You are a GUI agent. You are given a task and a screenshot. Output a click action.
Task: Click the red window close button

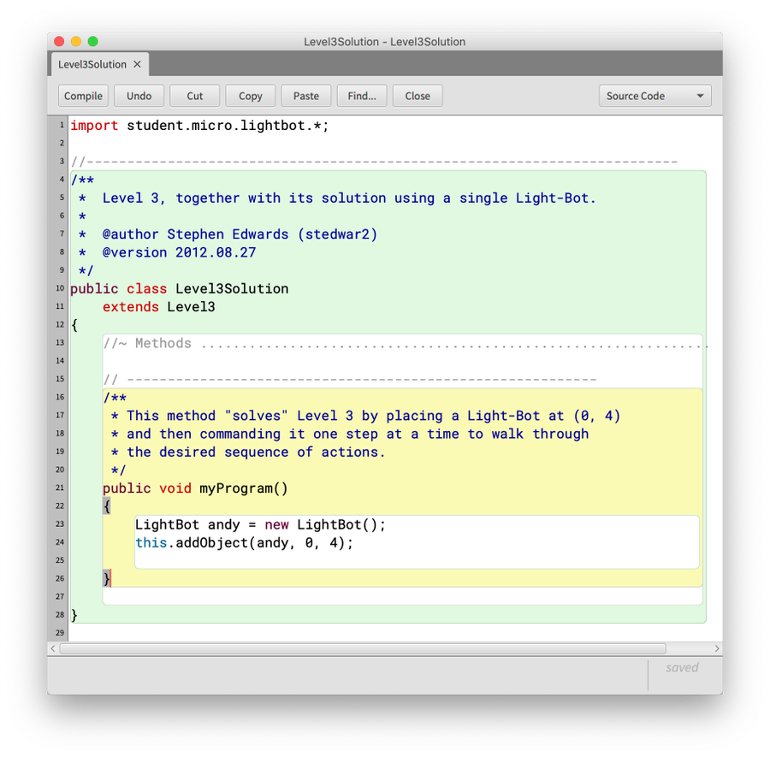59,41
